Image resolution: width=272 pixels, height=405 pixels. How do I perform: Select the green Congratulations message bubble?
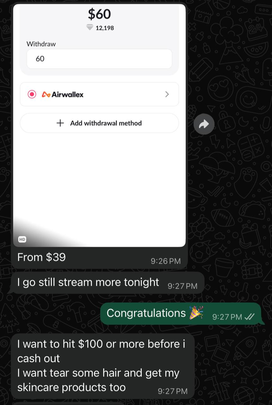(181, 314)
